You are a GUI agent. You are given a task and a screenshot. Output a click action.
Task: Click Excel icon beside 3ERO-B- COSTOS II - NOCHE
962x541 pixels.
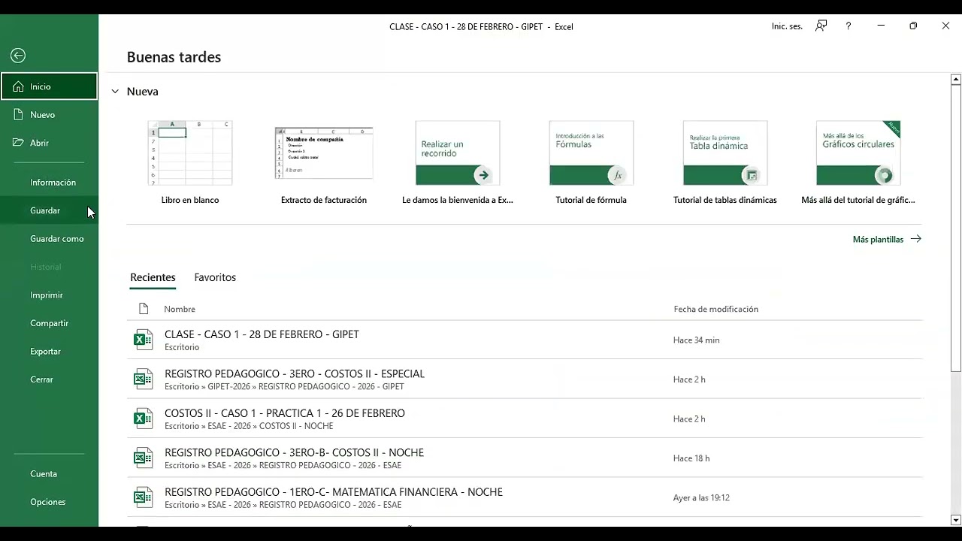coord(143,458)
